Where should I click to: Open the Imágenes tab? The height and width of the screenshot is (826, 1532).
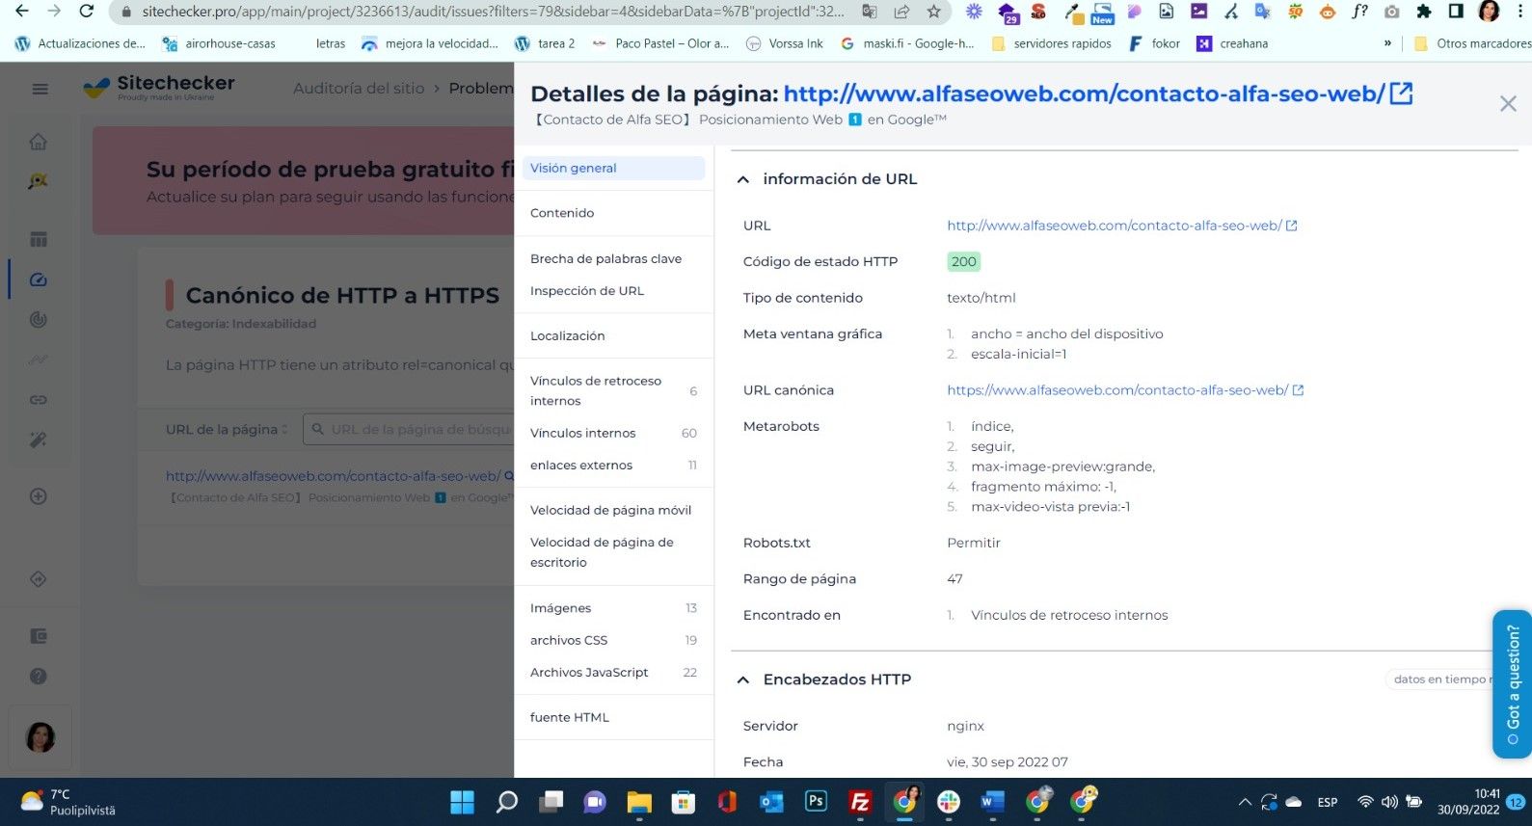(x=613, y=608)
